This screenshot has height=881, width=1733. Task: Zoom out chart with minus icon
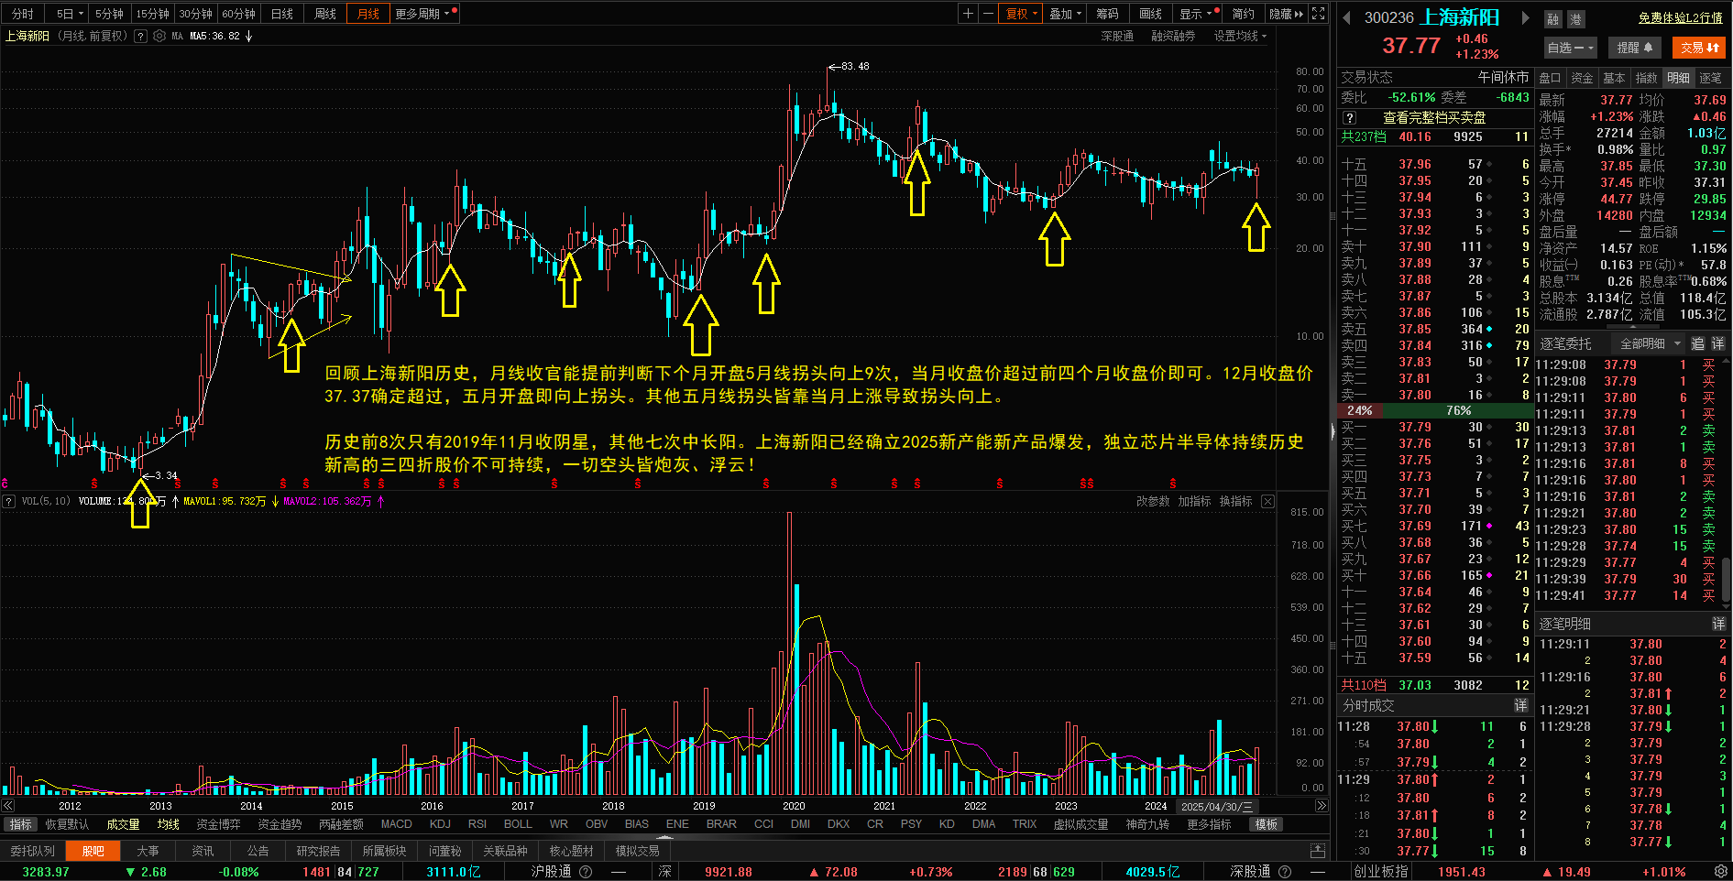(988, 14)
